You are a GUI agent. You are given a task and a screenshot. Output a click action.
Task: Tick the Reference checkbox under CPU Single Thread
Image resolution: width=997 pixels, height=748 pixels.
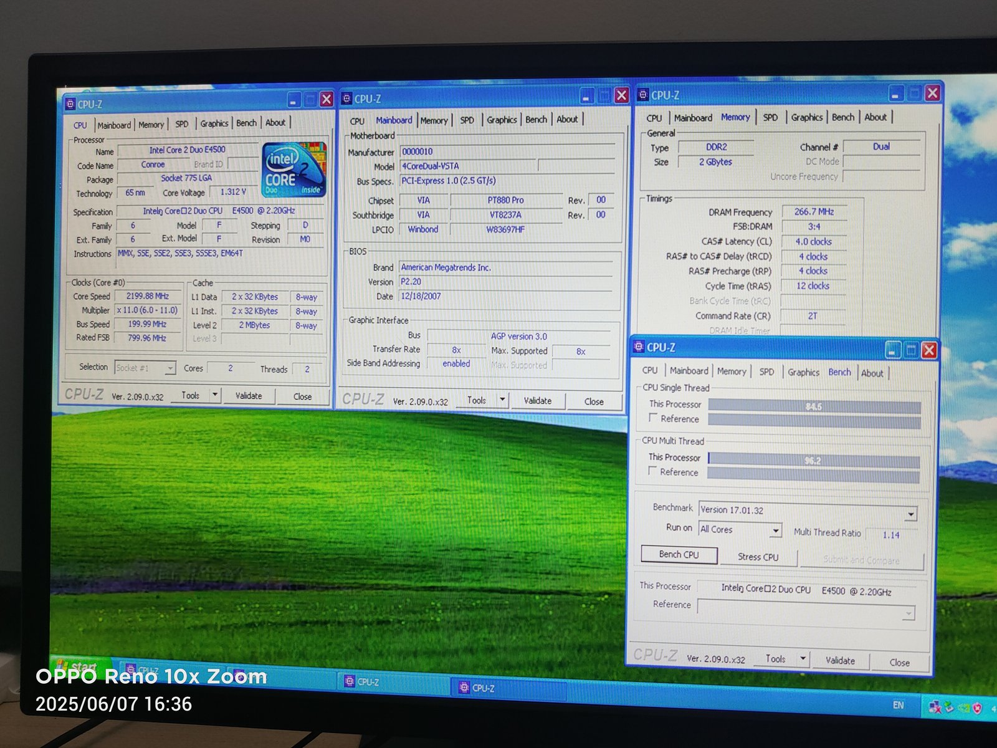click(653, 418)
